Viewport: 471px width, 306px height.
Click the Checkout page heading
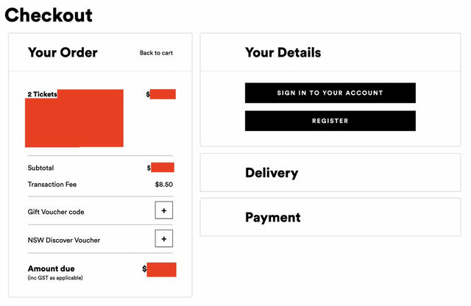tap(49, 15)
